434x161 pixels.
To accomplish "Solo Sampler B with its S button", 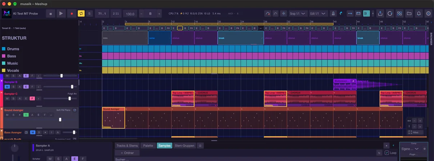I will (x=13, y=87).
